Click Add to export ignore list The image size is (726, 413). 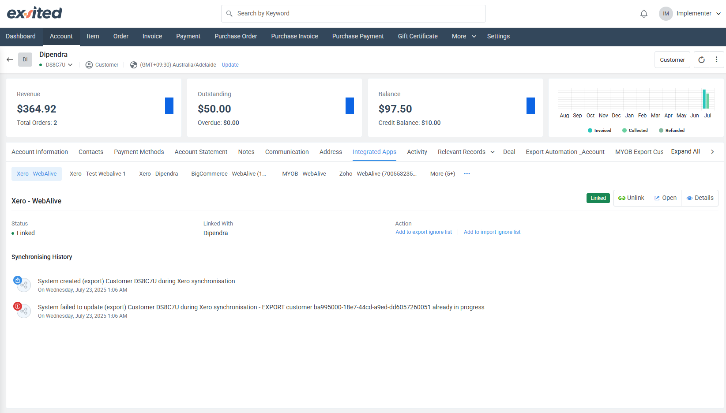(x=424, y=232)
